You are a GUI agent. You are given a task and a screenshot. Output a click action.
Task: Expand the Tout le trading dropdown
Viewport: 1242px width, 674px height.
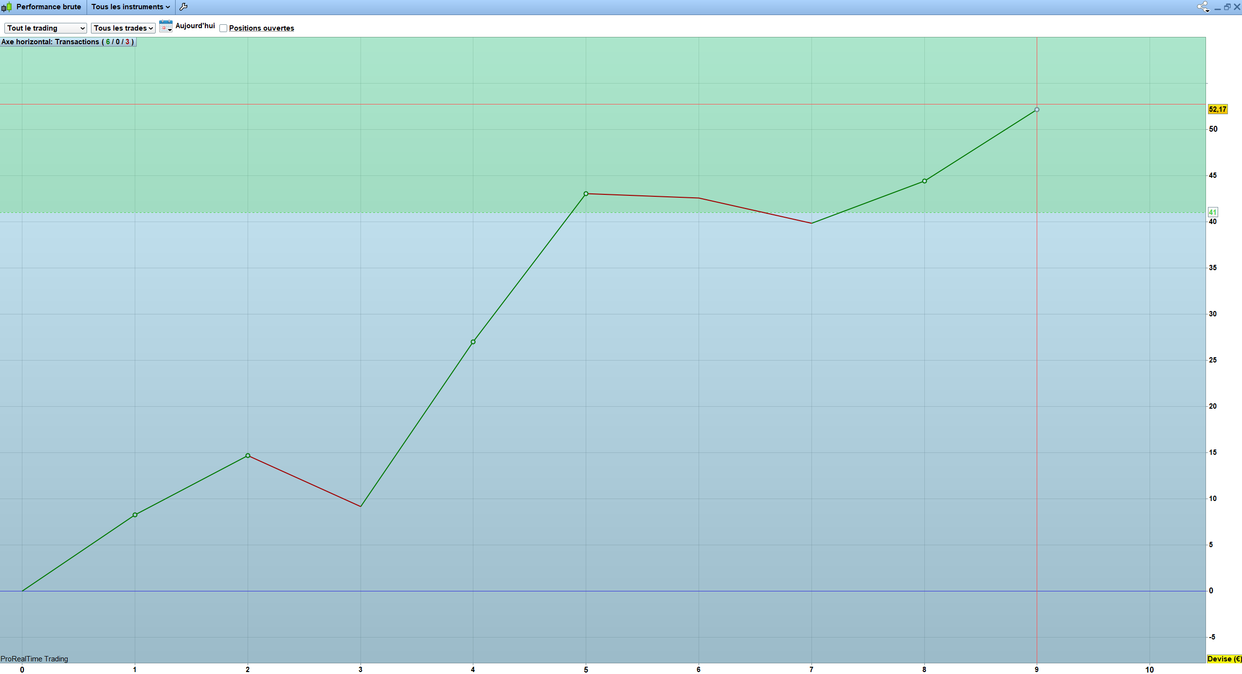(46, 28)
